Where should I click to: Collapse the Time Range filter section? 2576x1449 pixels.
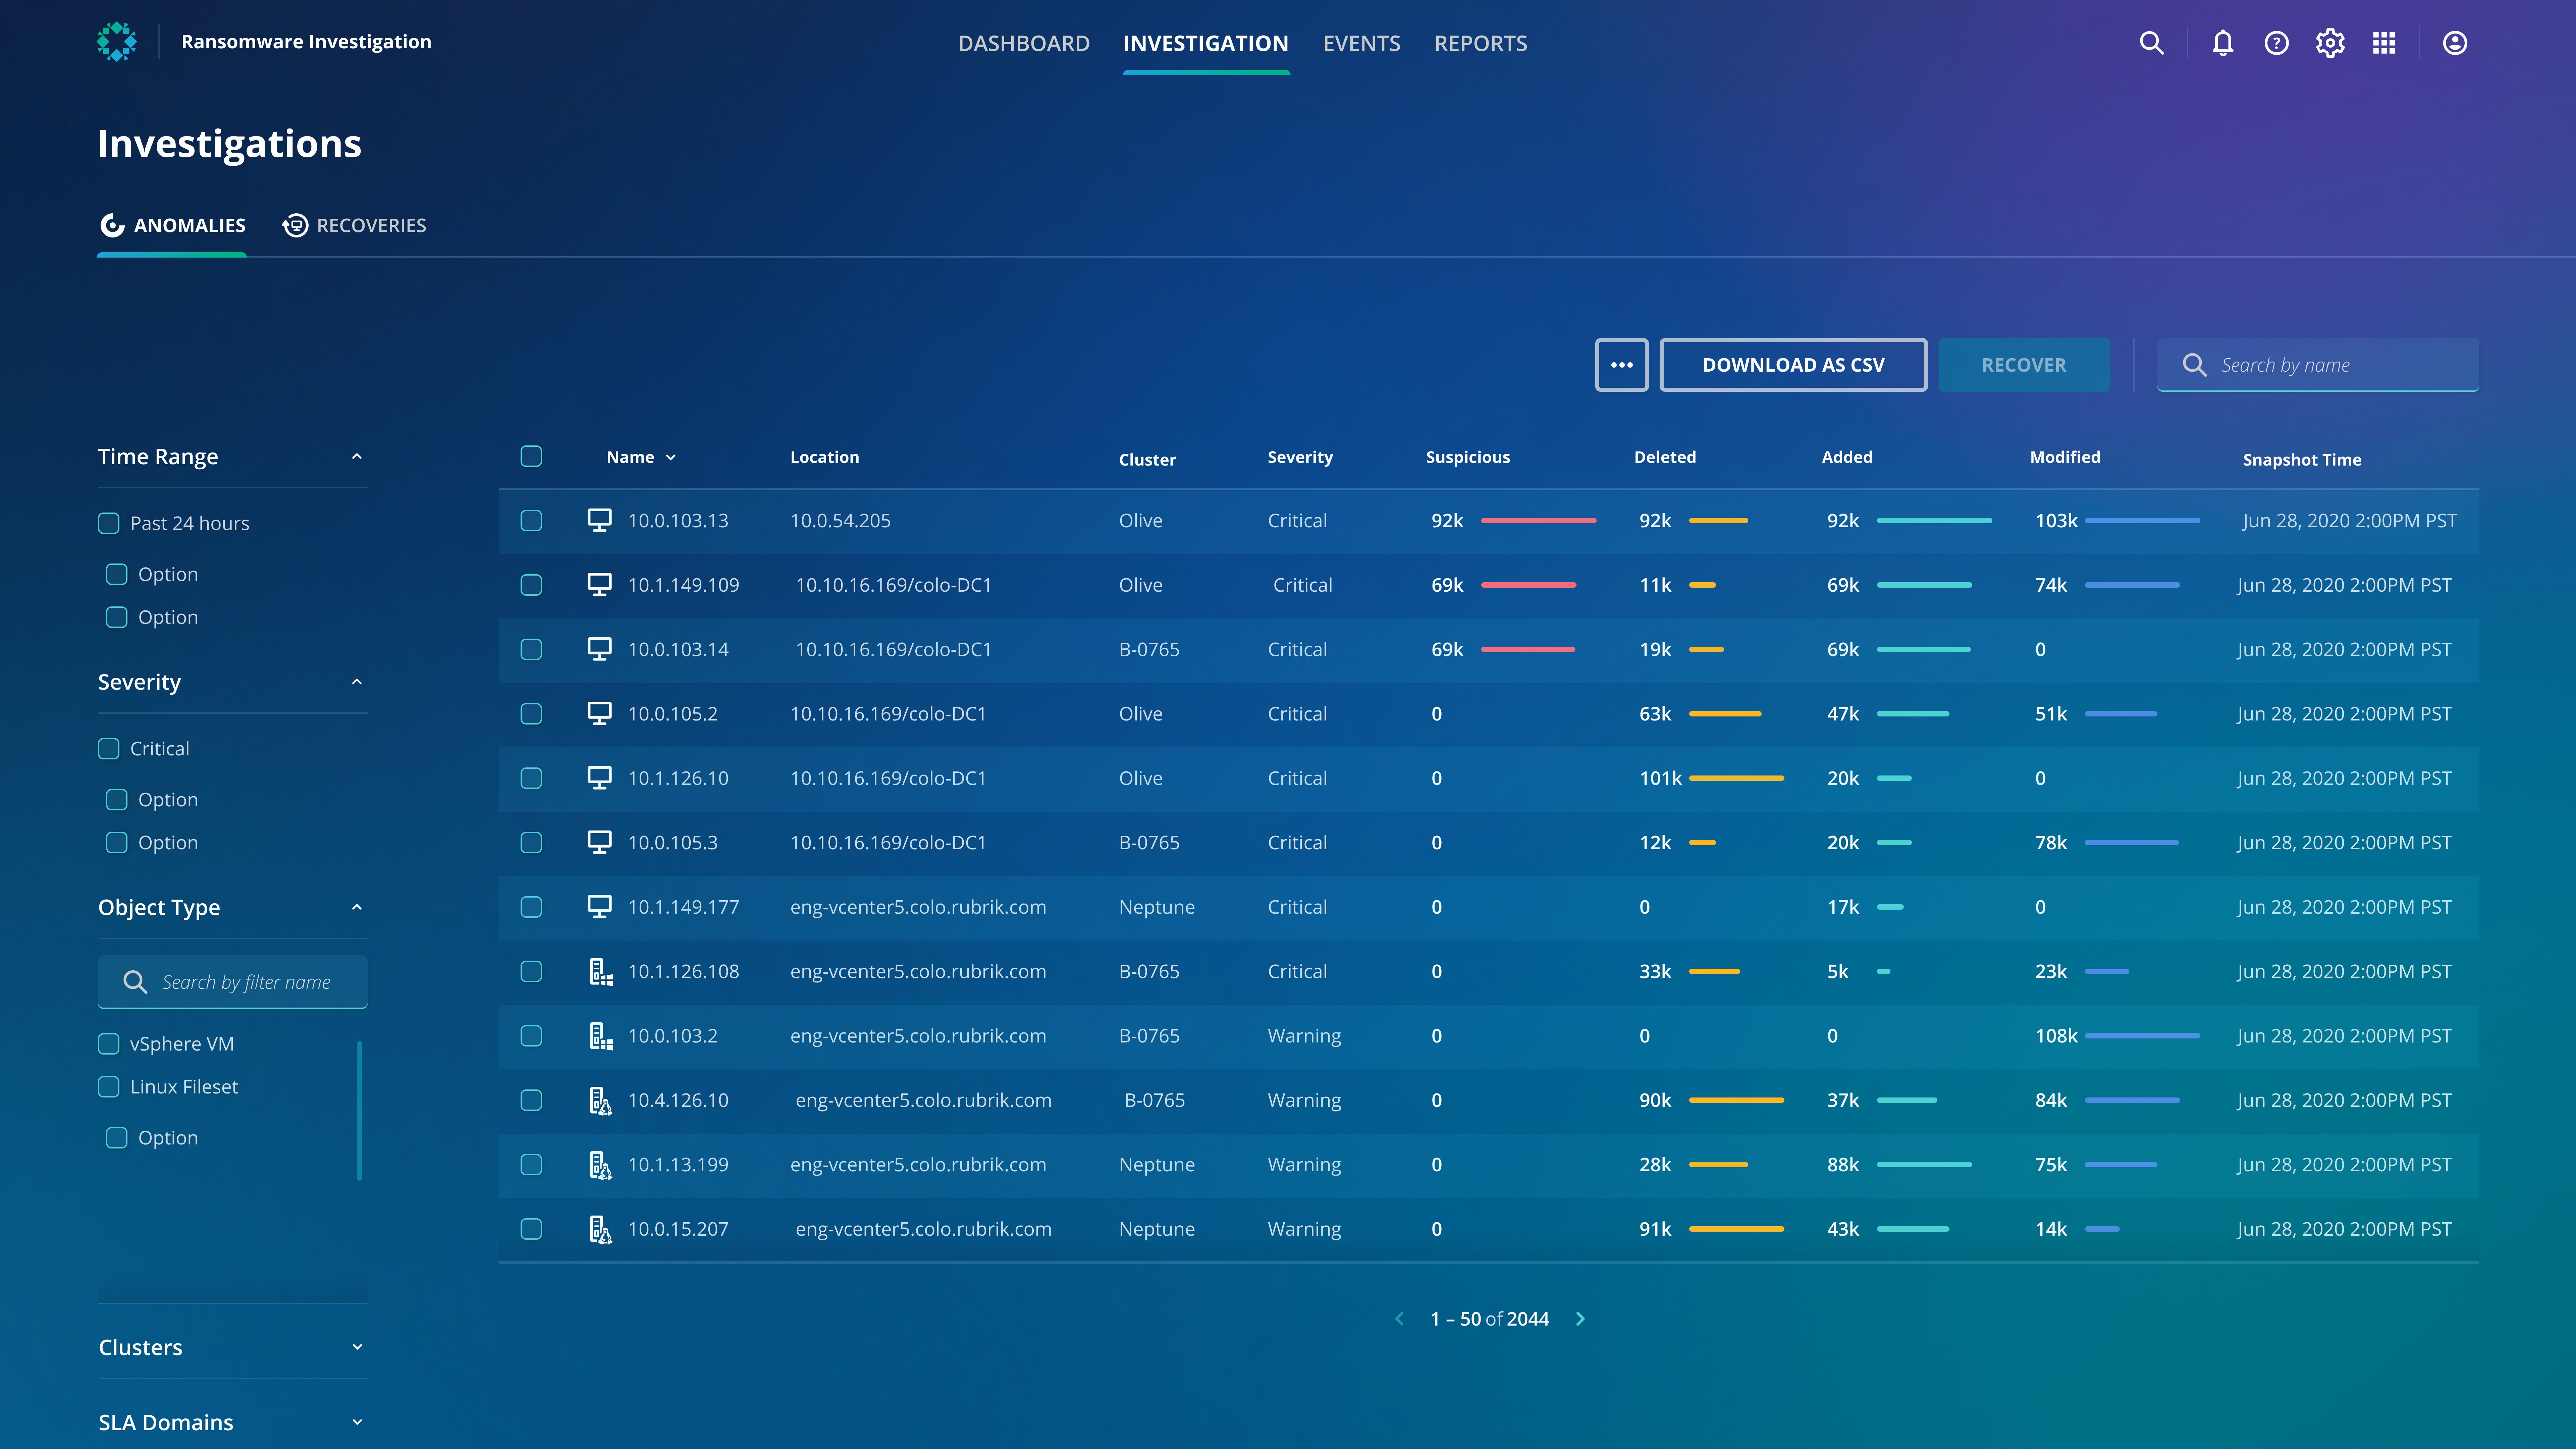pyautogui.click(x=357, y=457)
